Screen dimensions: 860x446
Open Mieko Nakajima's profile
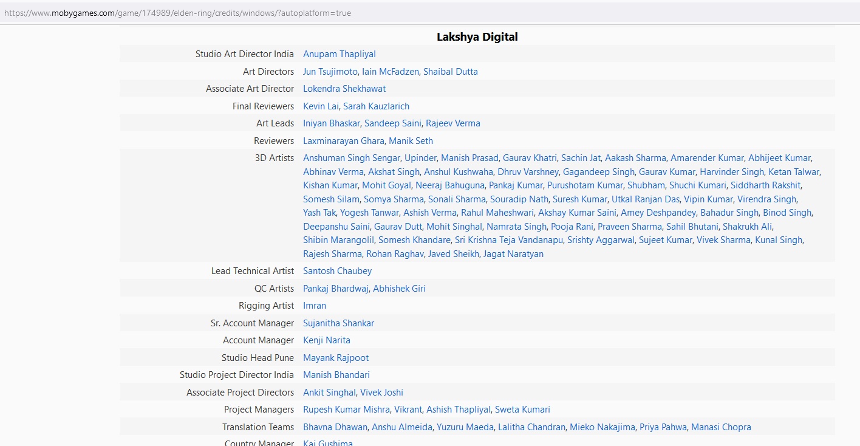[602, 427]
